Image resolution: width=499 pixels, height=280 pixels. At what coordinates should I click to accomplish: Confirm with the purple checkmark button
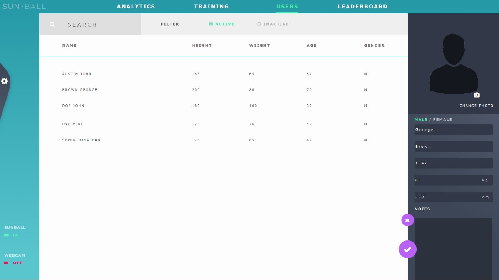(x=407, y=249)
